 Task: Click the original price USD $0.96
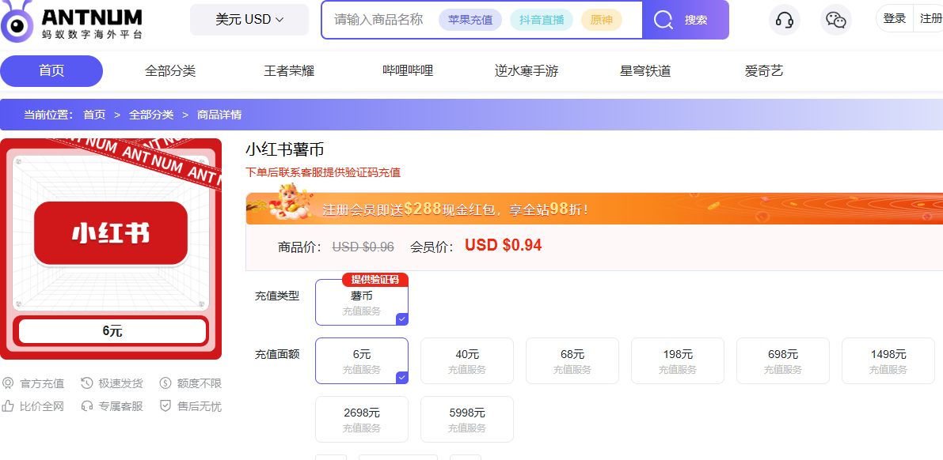point(363,247)
